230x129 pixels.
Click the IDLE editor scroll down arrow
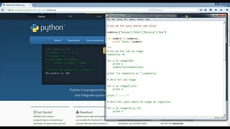click(224, 115)
